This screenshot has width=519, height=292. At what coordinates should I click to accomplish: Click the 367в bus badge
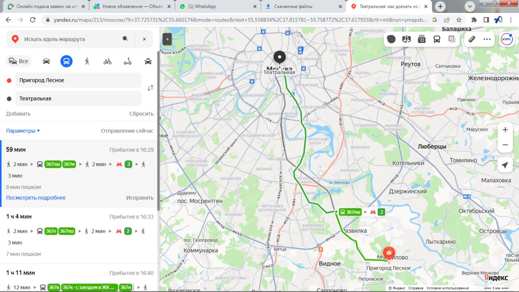click(x=54, y=288)
